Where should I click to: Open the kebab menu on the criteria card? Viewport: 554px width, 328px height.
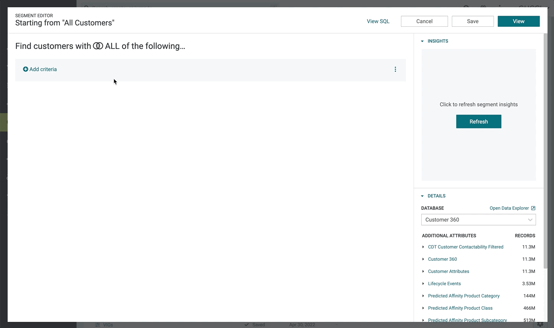(x=395, y=69)
